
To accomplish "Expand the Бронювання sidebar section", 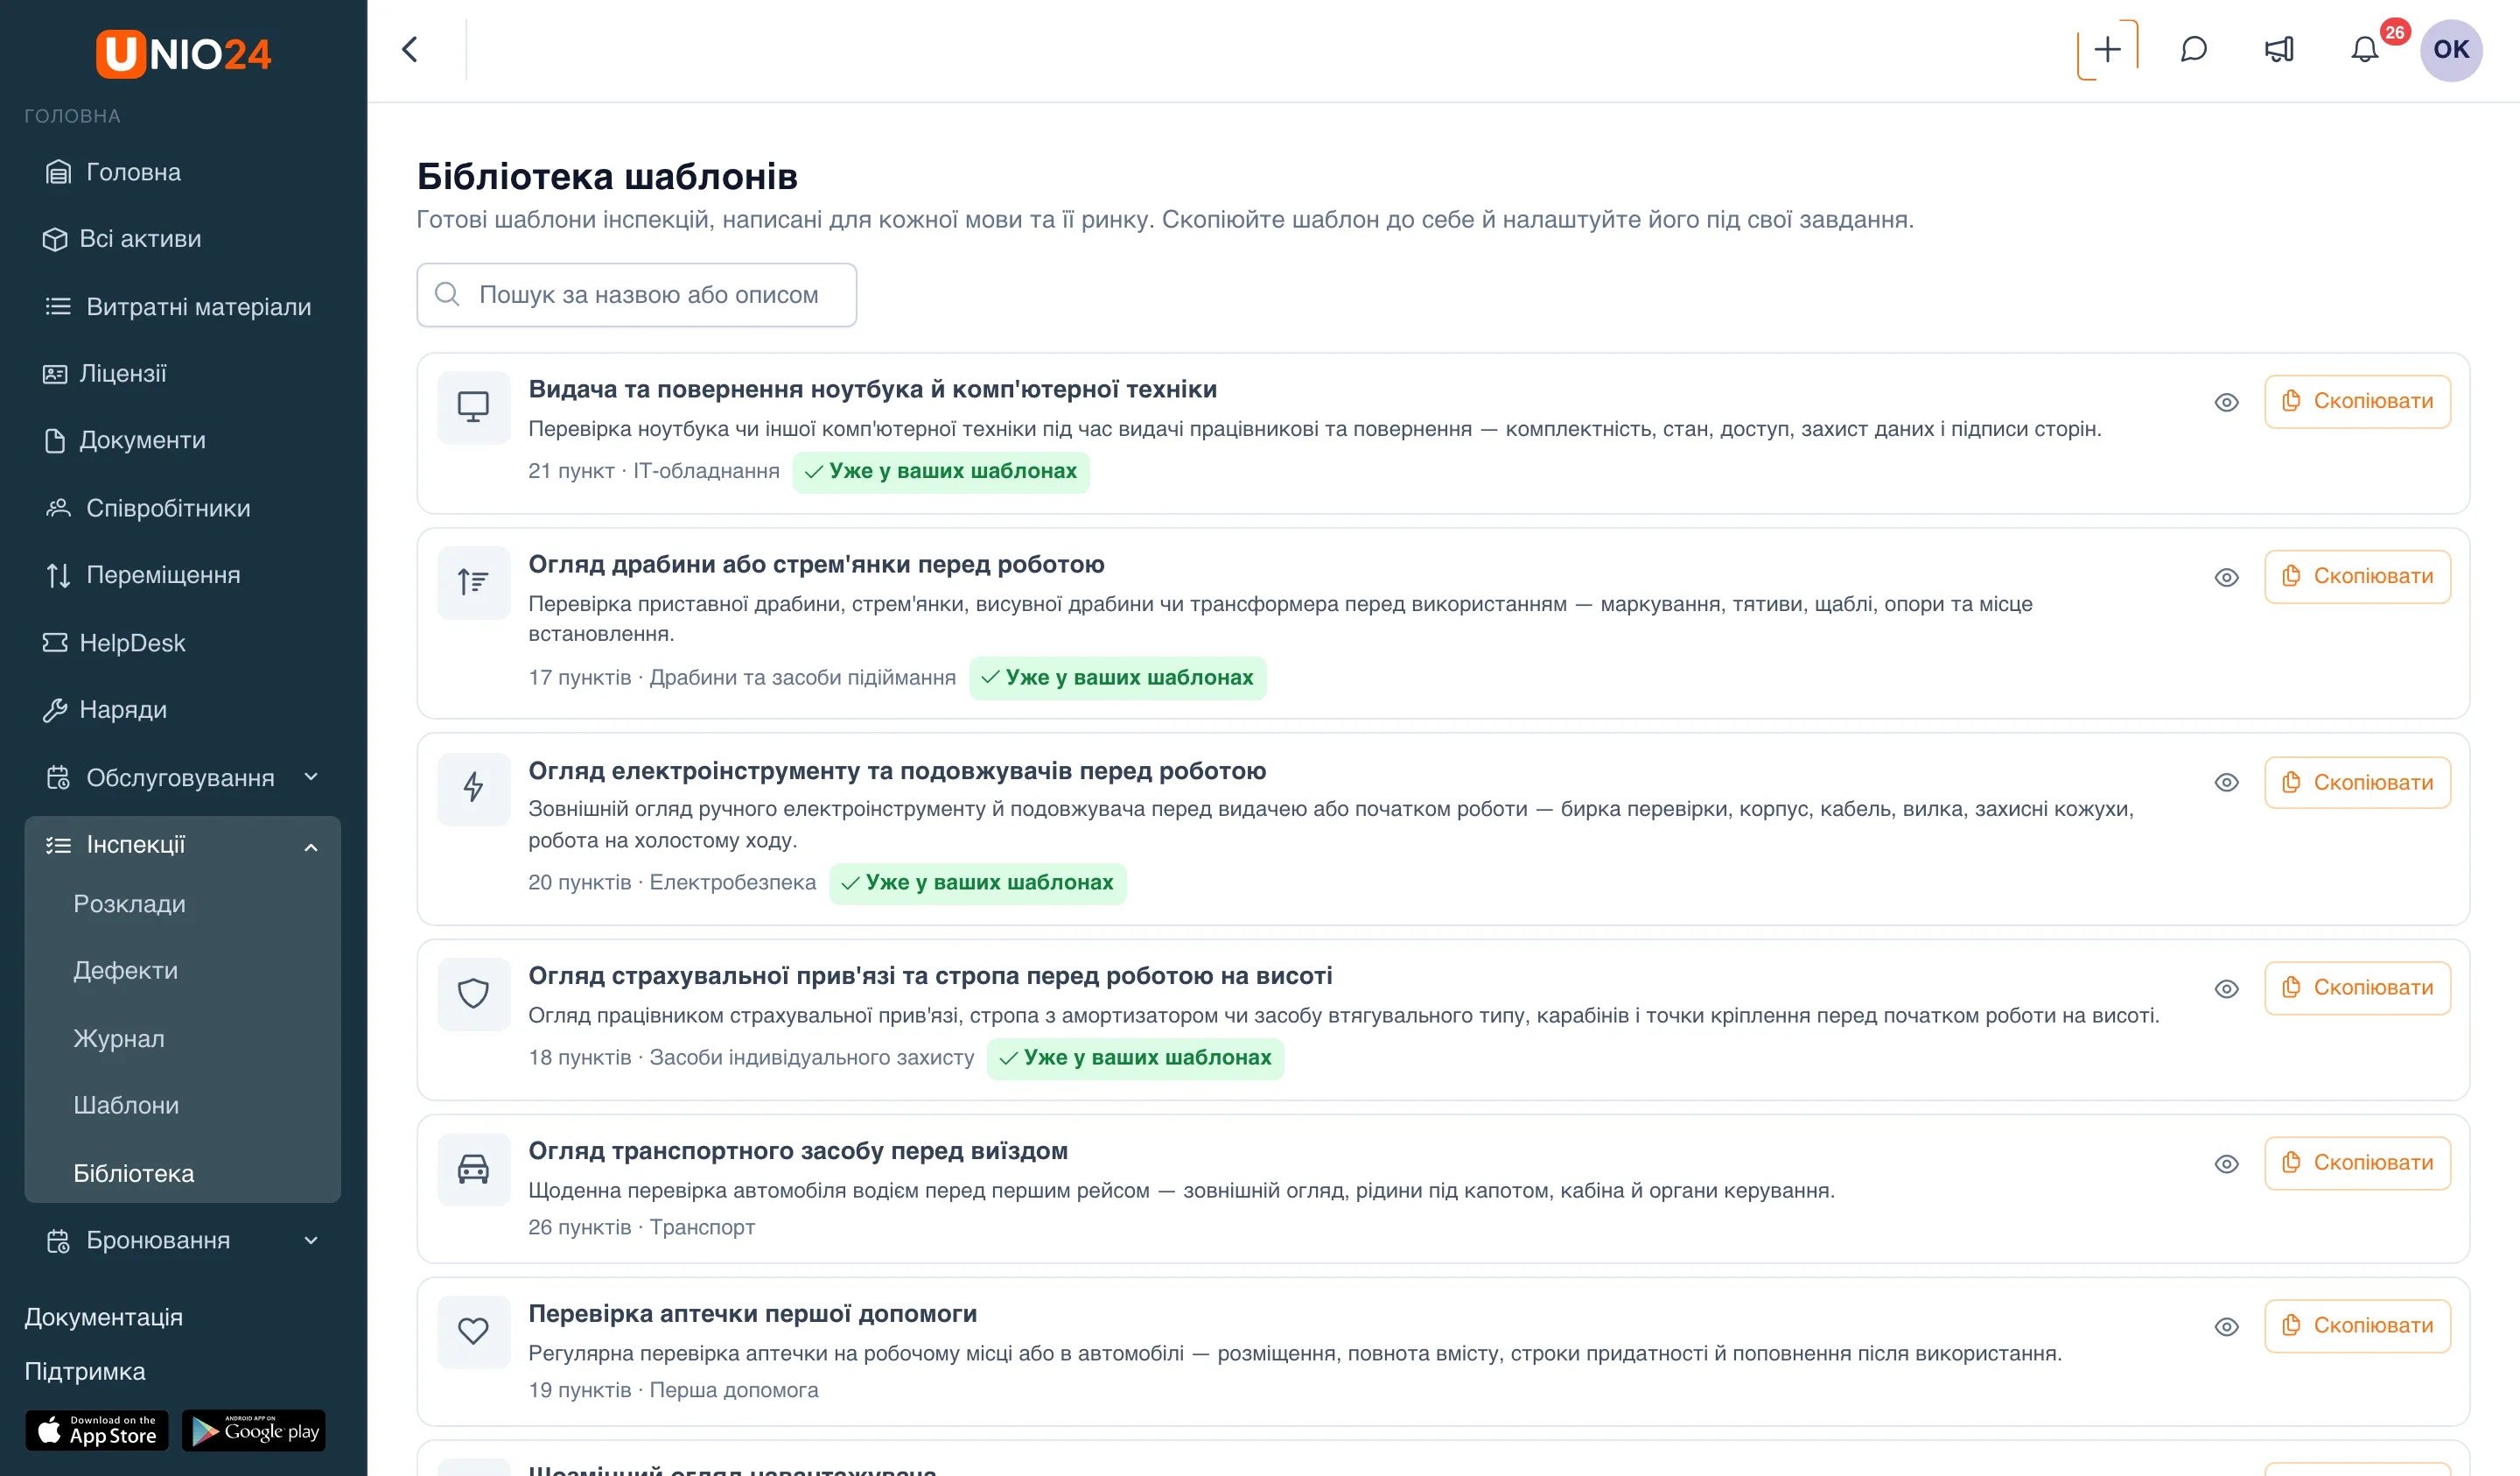I will point(182,1240).
